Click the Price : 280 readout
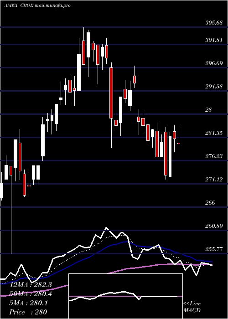The width and height of the screenshot is (228, 319). tap(28, 312)
